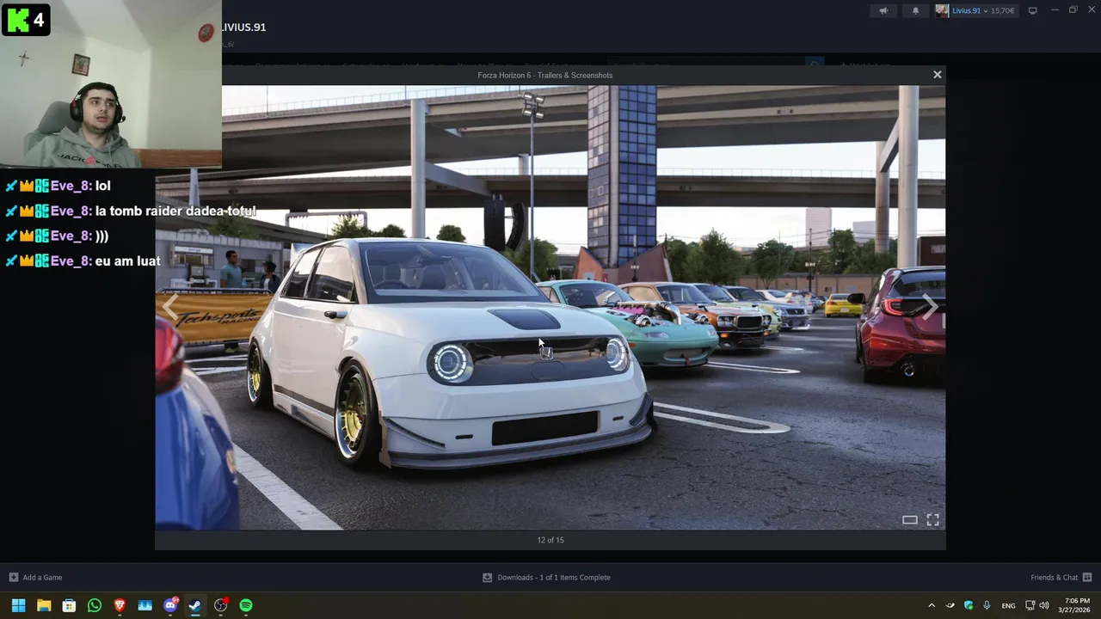Screen dimensions: 1101x619
Task: Enter Steam Big Picture mode monitor icon
Action: pyautogui.click(x=1033, y=10)
